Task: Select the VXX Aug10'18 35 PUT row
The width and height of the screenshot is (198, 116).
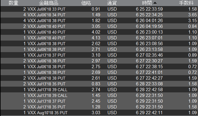Action: [99, 113]
